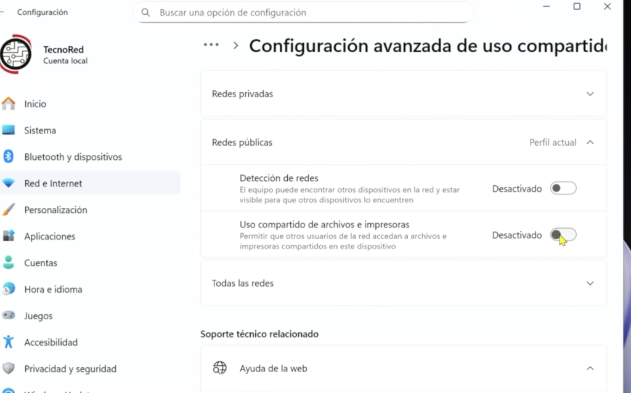Click the breadcrumb arrow chevron
631x393 pixels.
(x=236, y=46)
